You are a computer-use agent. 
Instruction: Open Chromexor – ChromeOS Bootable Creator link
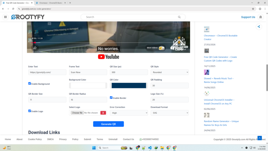click(x=221, y=37)
